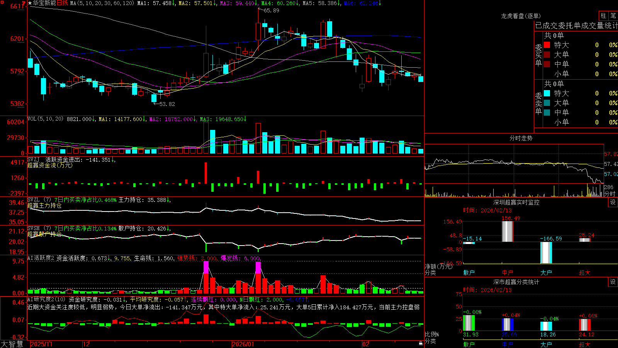This screenshot has width=618, height=348.
Task: Switch order view to 笔 tick mode
Action: pos(613,15)
